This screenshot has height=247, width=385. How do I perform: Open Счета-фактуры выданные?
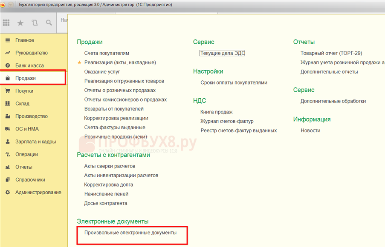(115, 128)
